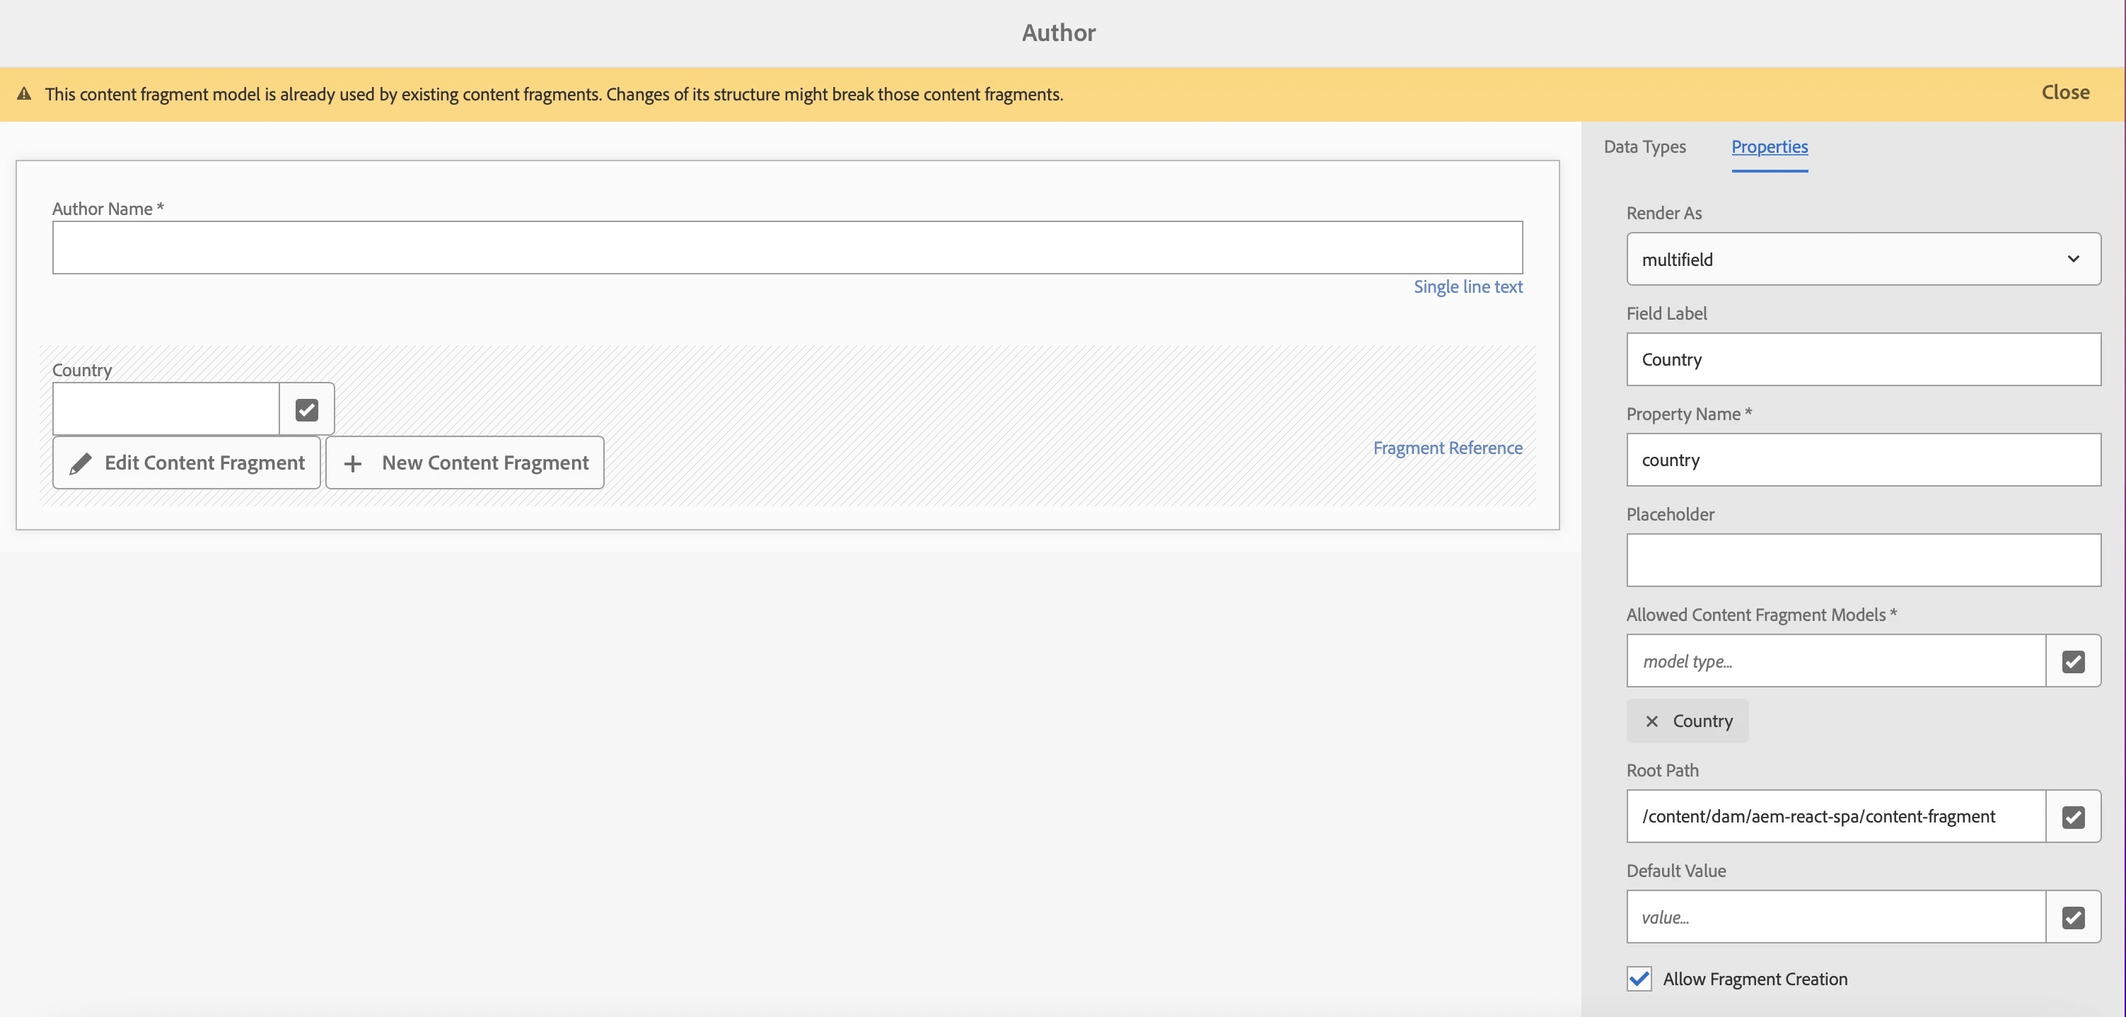Image resolution: width=2126 pixels, height=1017 pixels.
Task: Click pencil icon on Edit Content Fragment
Action: [80, 464]
